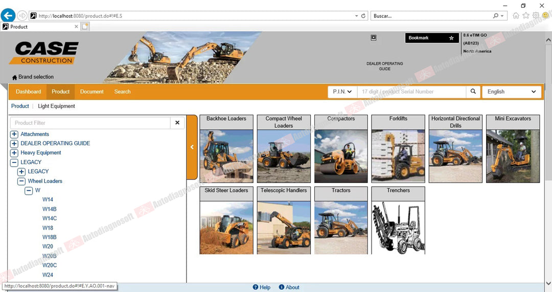Click the DEALER OPERATING GUIDE header text
This screenshot has width=552, height=292.
point(384,66)
